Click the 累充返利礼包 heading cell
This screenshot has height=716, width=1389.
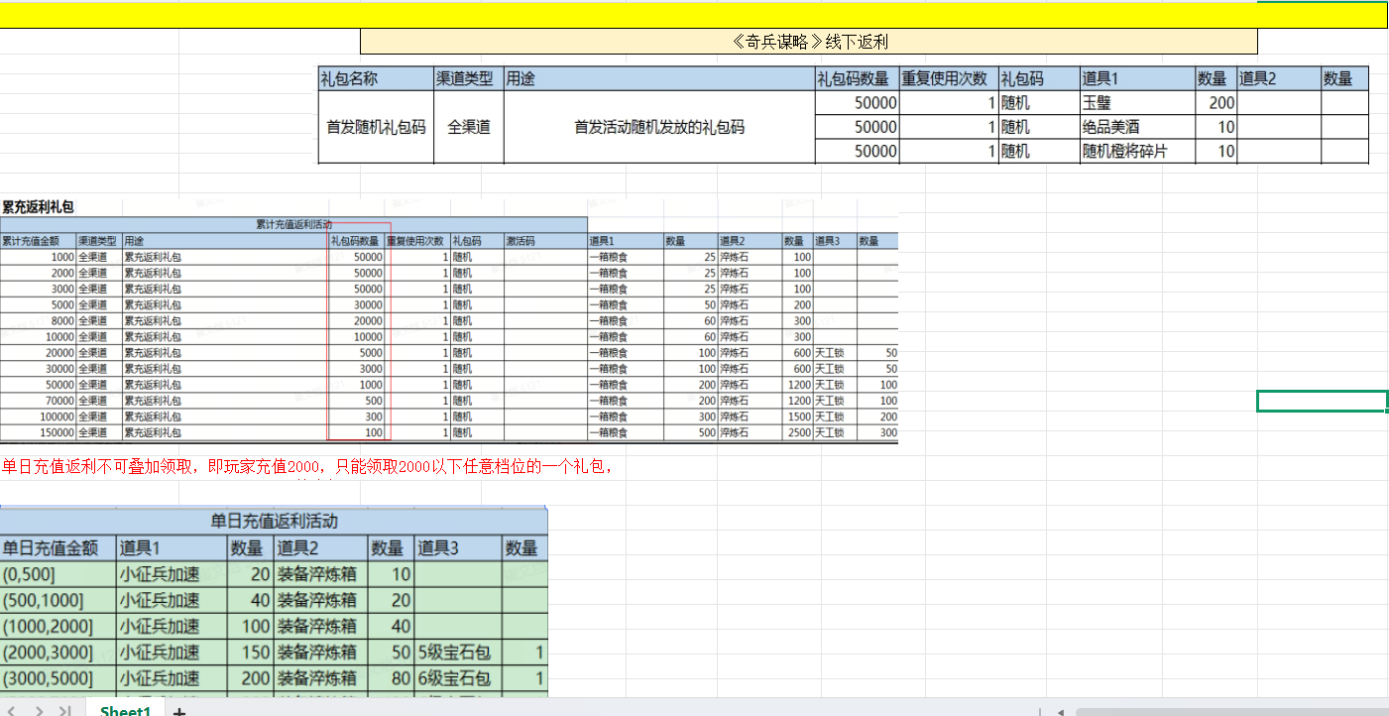click(x=38, y=207)
